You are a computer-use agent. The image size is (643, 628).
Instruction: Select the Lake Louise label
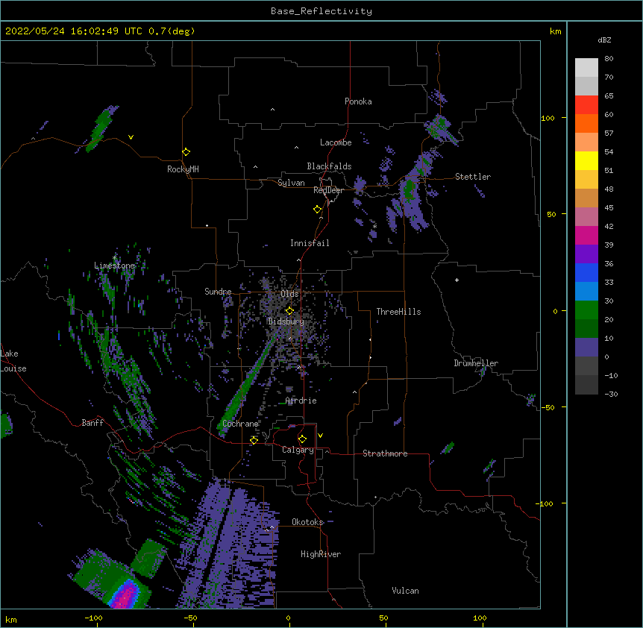(x=13, y=361)
